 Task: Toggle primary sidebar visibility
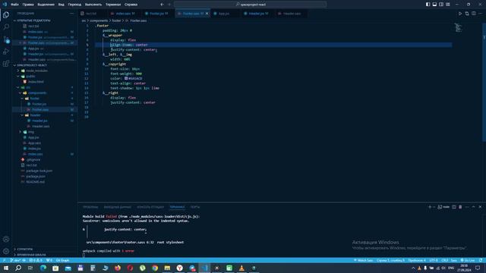pos(428,5)
